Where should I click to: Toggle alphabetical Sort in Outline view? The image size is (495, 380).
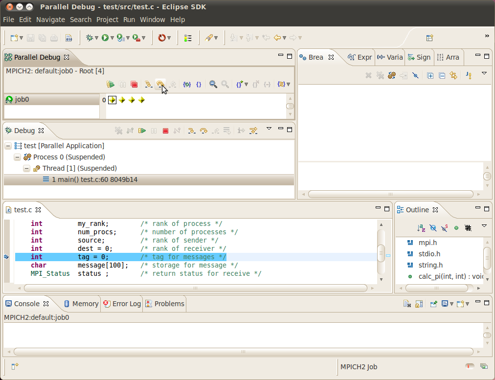click(x=421, y=228)
